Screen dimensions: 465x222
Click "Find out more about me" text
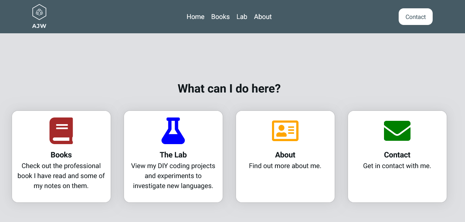tap(285, 166)
